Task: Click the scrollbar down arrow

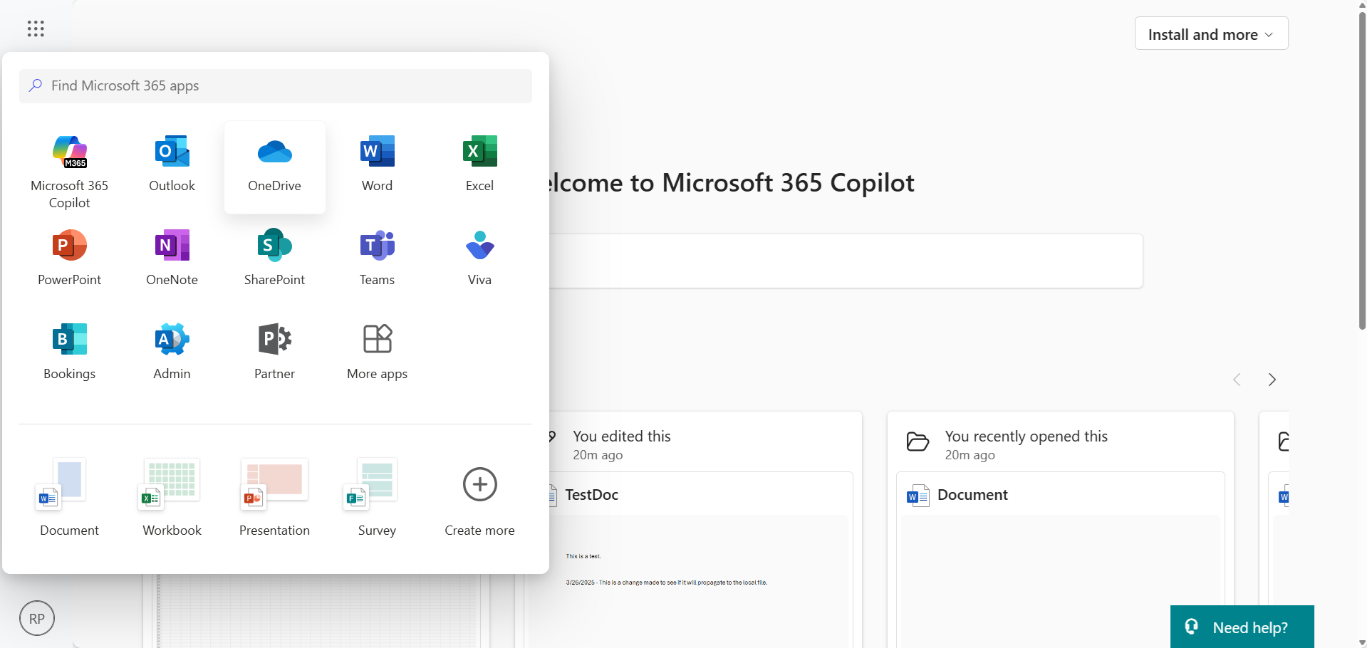Action: click(x=1361, y=642)
